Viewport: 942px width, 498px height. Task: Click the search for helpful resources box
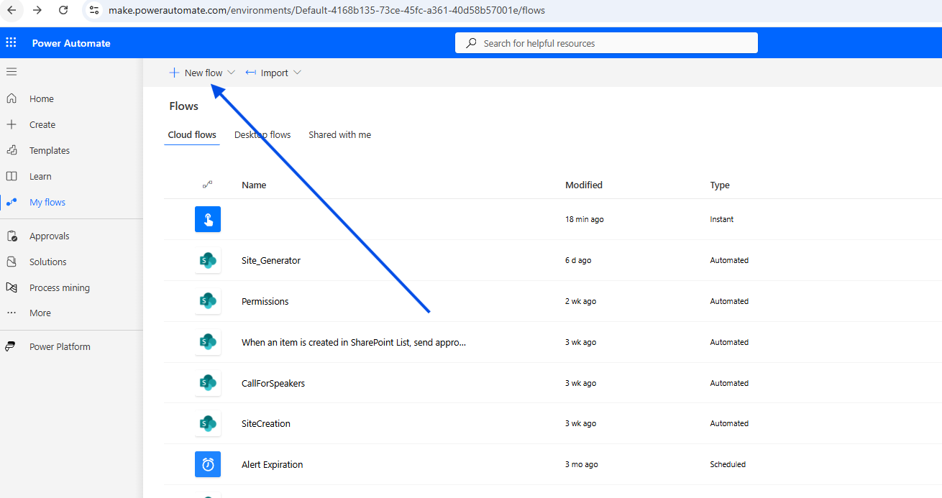(x=606, y=43)
